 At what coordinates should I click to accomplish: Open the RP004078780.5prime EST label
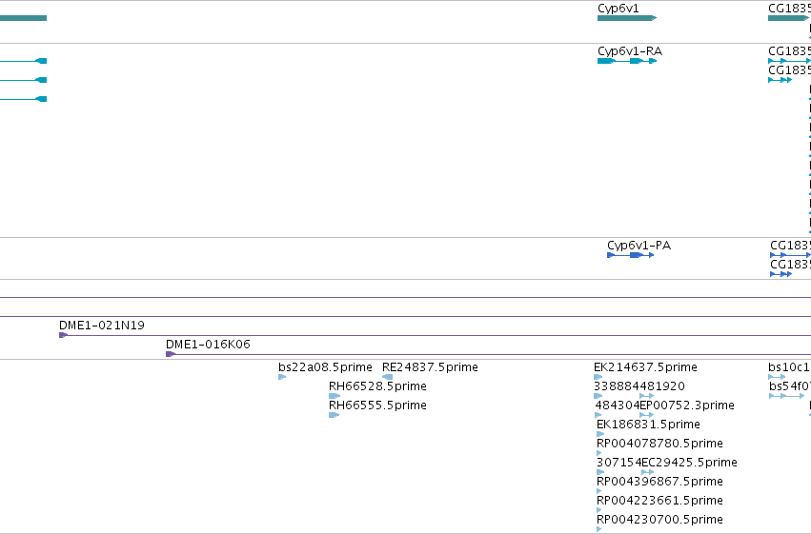(x=659, y=444)
